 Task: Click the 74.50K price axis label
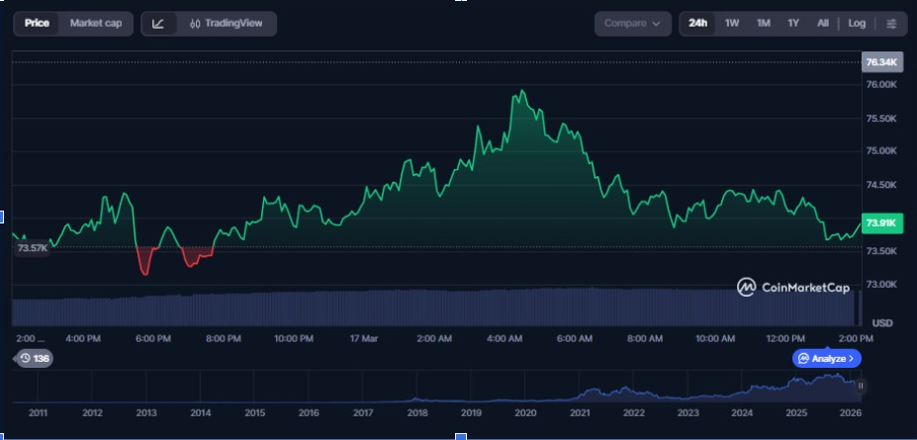click(880, 185)
